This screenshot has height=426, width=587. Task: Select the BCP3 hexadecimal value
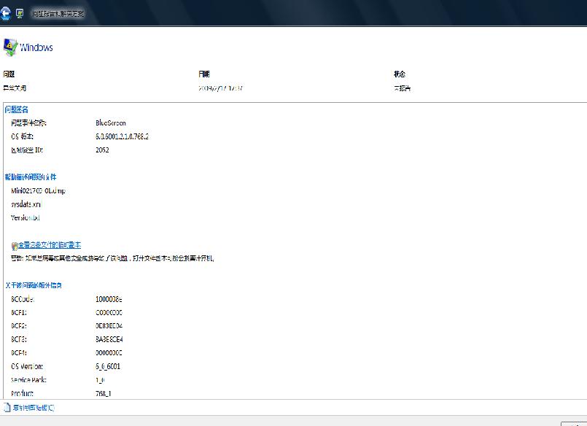coord(109,339)
